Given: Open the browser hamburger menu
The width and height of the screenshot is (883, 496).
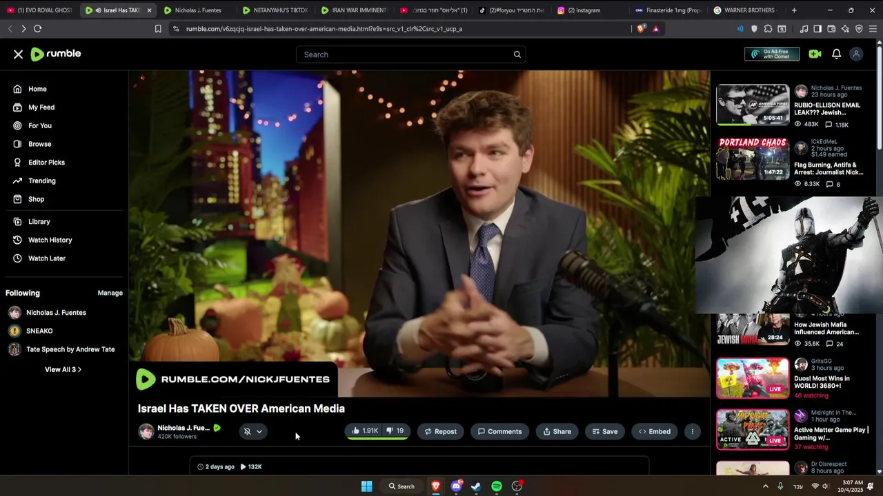Looking at the screenshot, I should click(873, 29).
